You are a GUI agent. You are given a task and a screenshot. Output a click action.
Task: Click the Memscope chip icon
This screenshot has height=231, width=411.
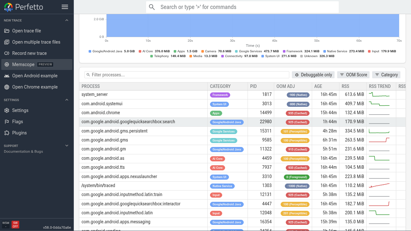[x=6, y=64]
